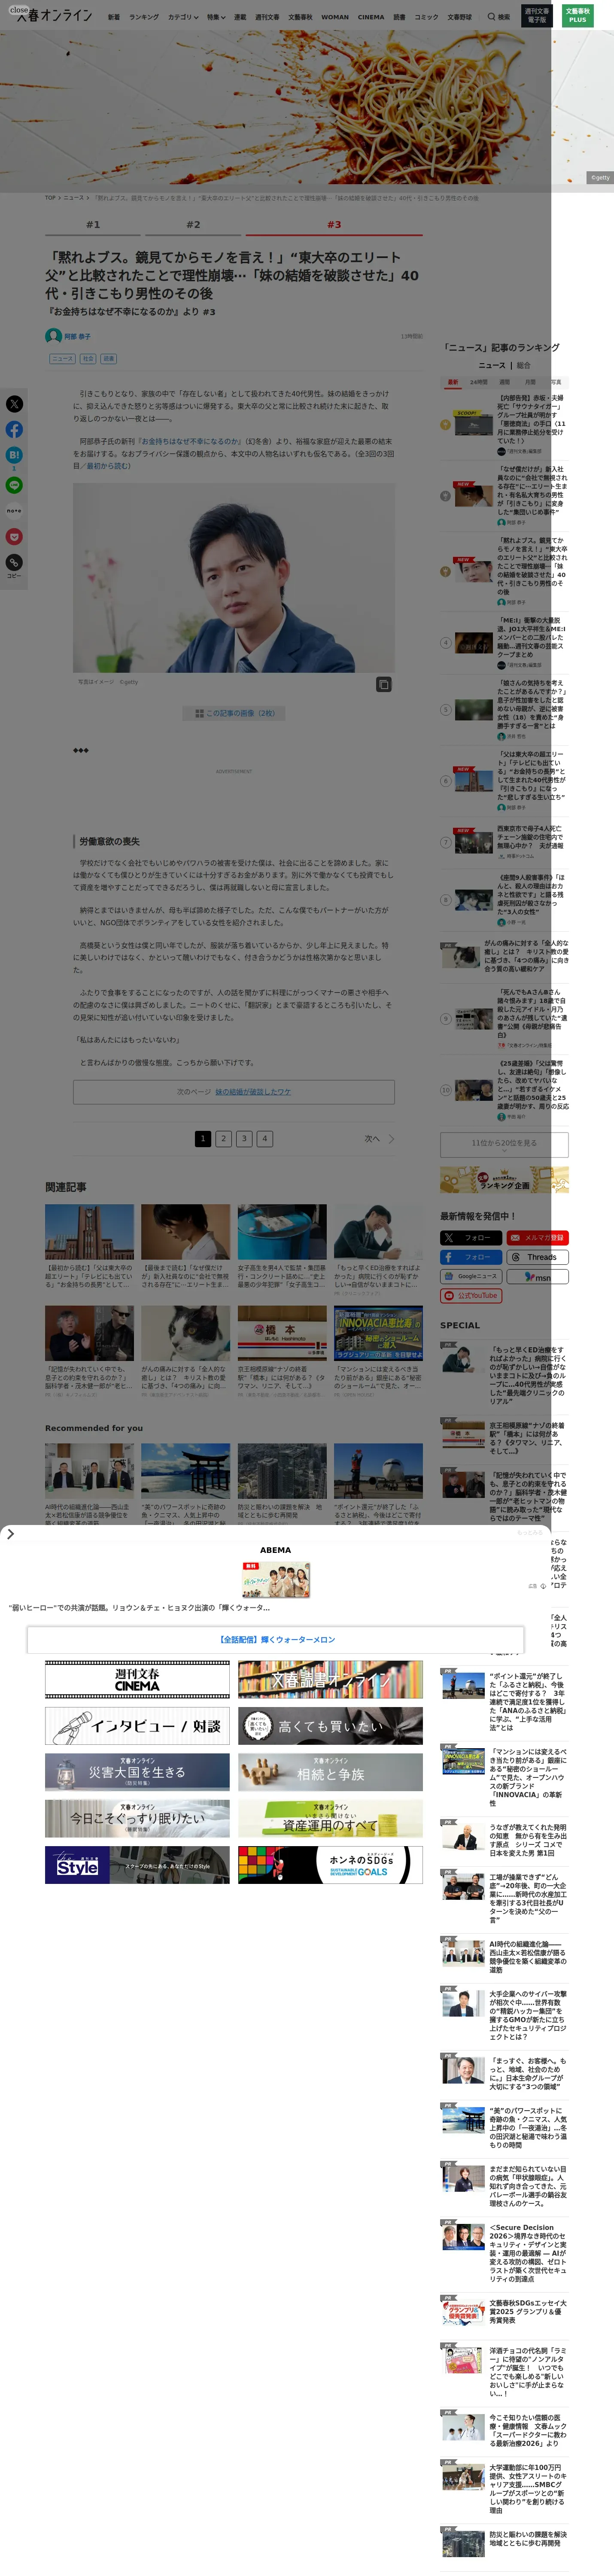The height and width of the screenshot is (2576, 614).
Task: Save the article to Pocket
Action: click(x=14, y=537)
